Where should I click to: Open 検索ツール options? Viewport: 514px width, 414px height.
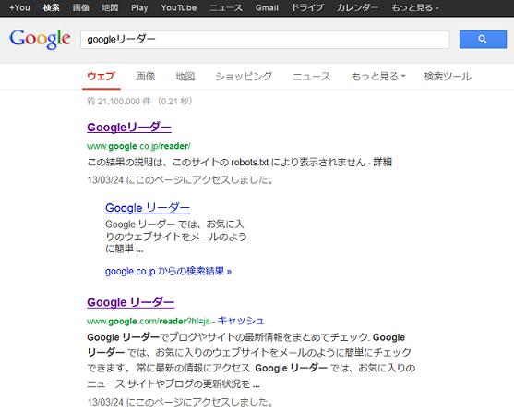pos(448,77)
